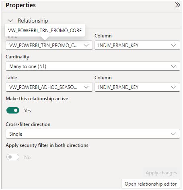Click the Relationship section heading
The image size is (183, 190).
[x=33, y=21]
